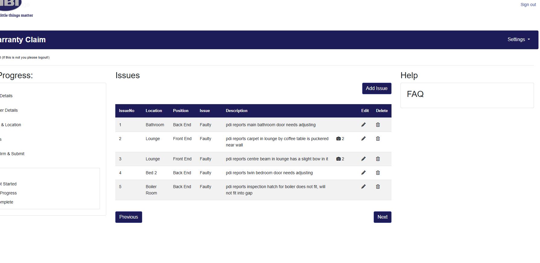Viewport: 540px width, 263px height.
Task: Edit issue 3 centre beam entry
Action: (363, 159)
